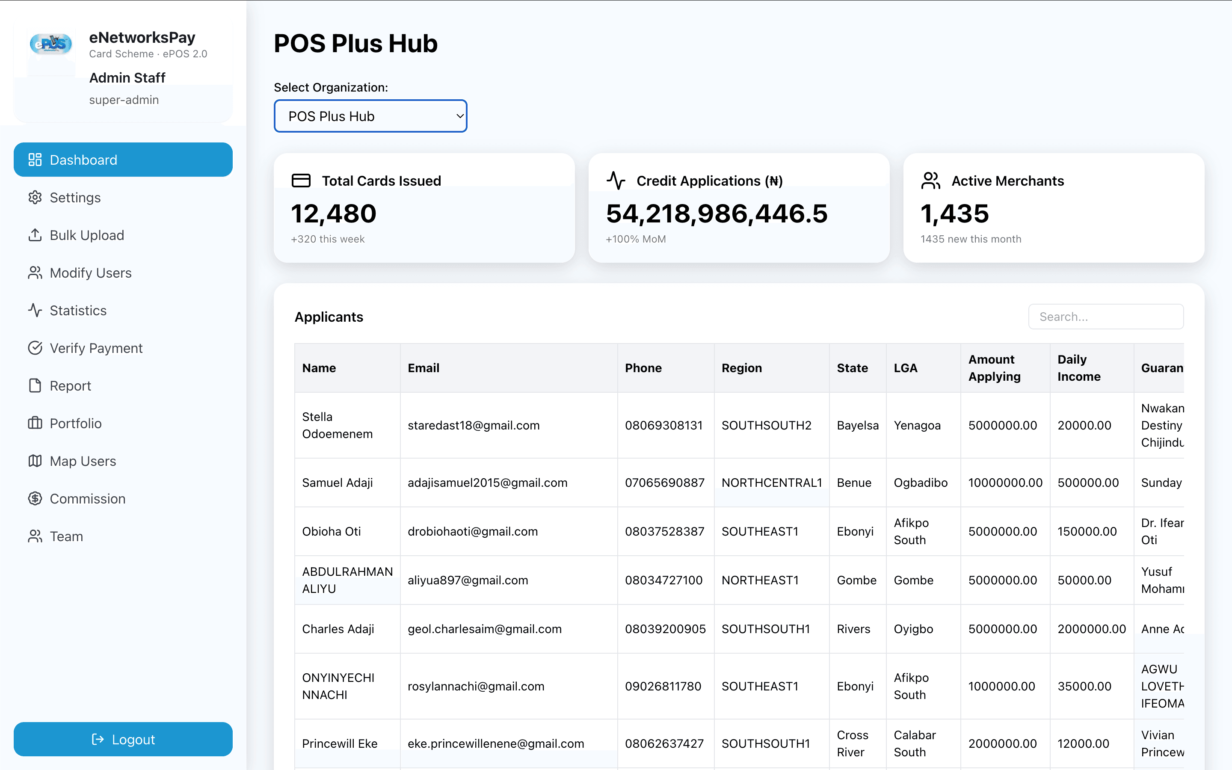The image size is (1232, 770).
Task: Click the Total Cards Issued card
Action: (424, 208)
